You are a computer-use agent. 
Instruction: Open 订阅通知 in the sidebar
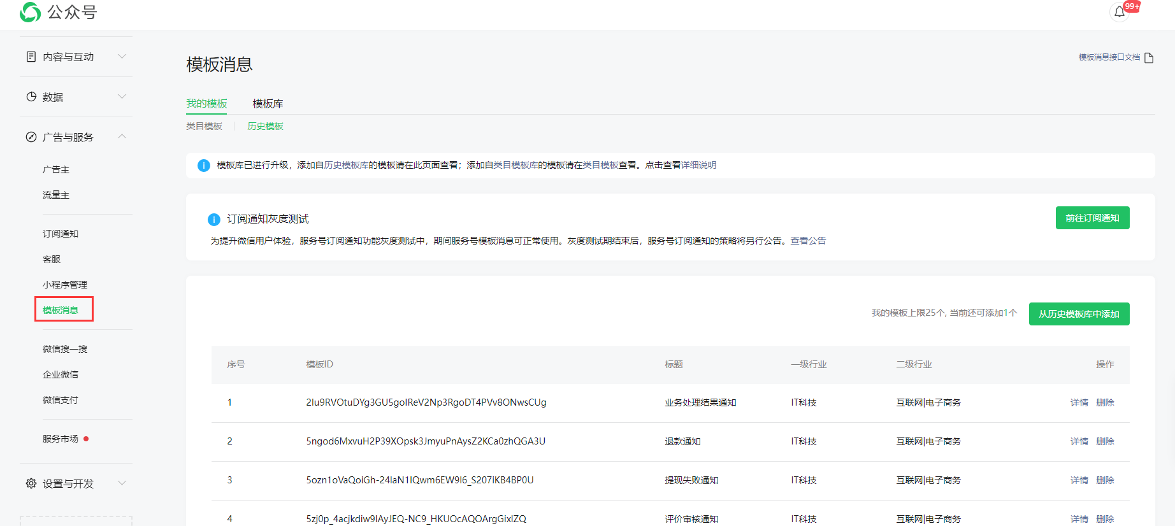(61, 234)
